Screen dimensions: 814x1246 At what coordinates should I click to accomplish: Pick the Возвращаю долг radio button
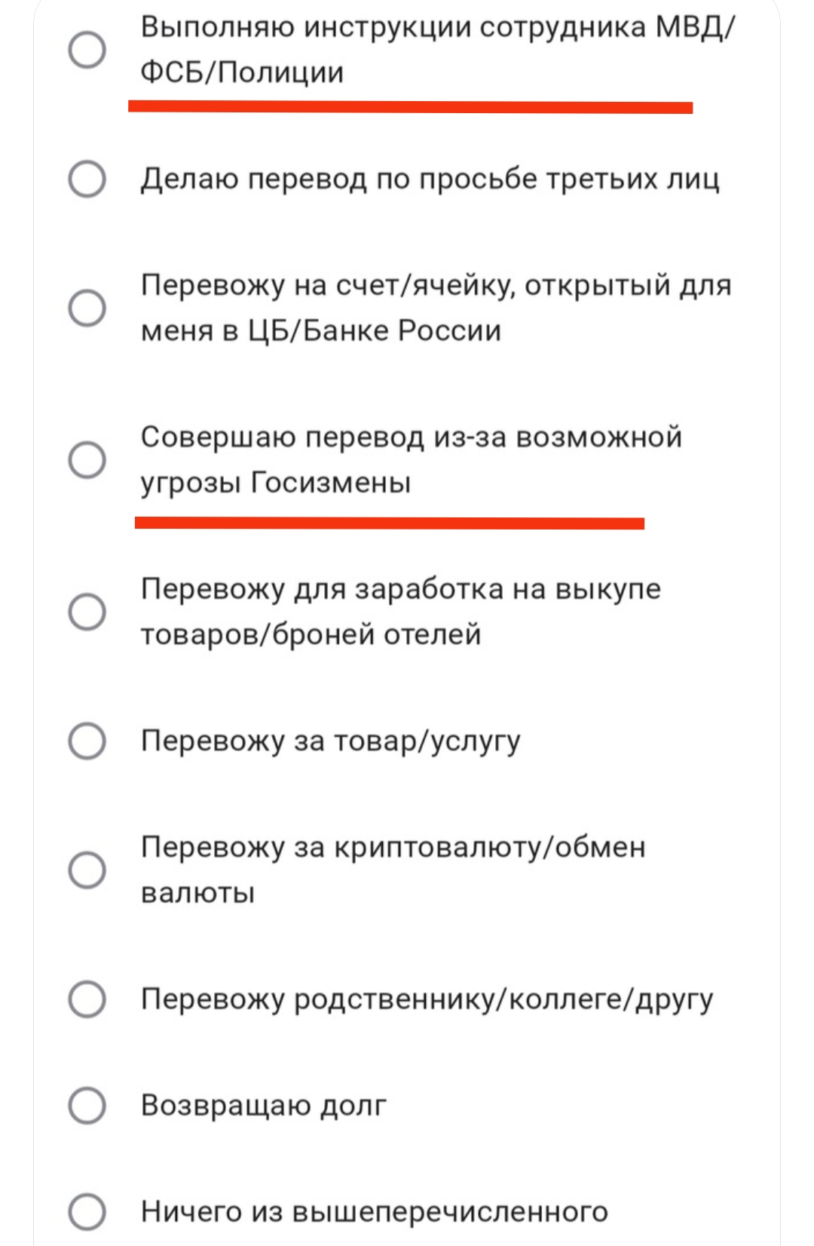(x=87, y=1106)
